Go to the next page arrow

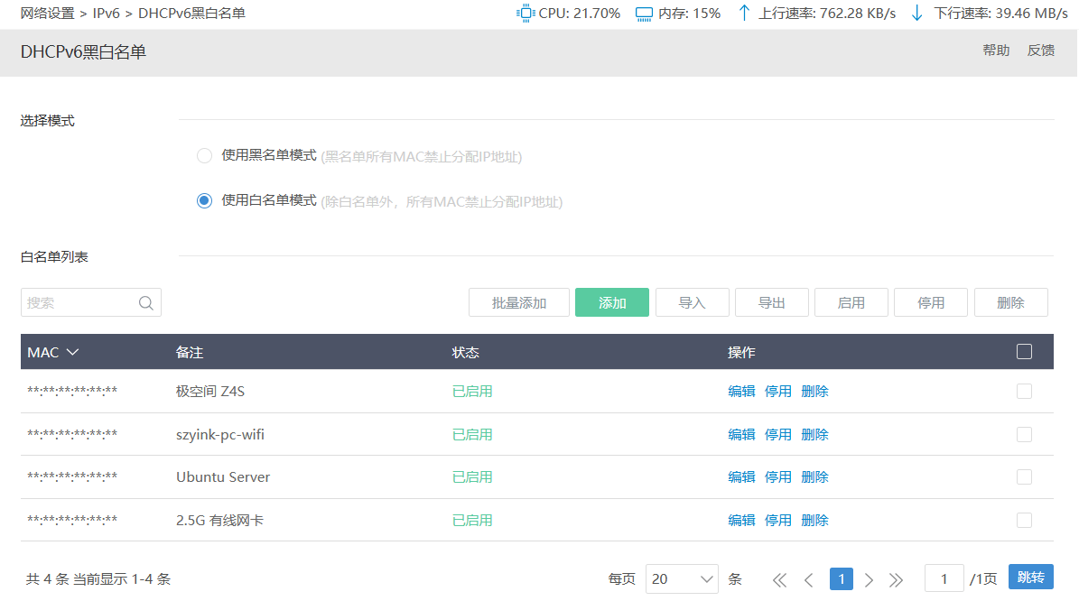[870, 579]
